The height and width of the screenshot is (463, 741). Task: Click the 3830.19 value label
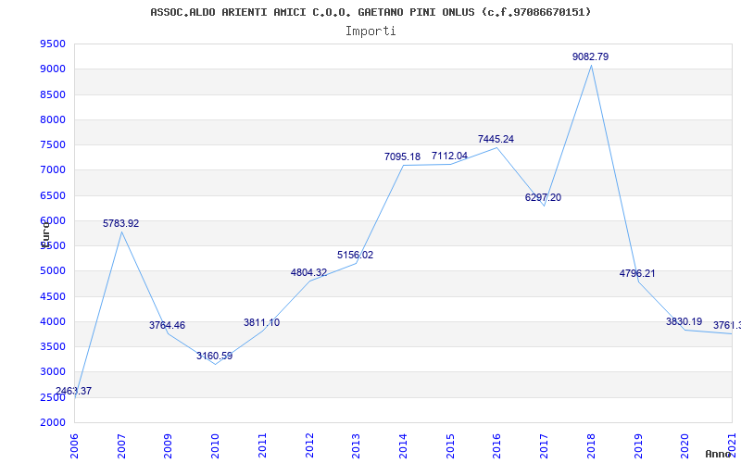point(684,321)
